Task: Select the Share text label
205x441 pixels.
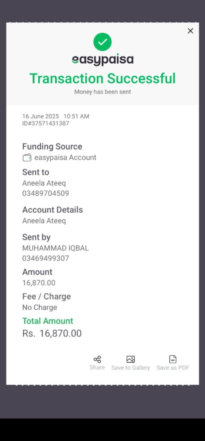Action: pos(97,367)
